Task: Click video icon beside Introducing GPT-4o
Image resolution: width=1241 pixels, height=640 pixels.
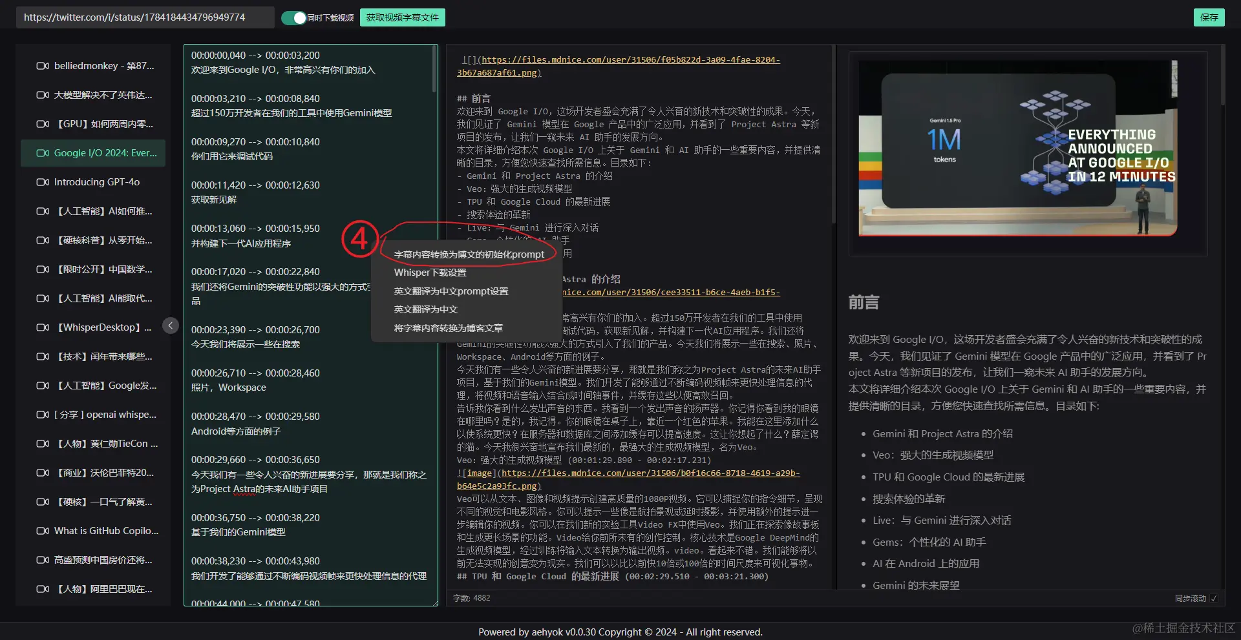Action: click(x=43, y=182)
